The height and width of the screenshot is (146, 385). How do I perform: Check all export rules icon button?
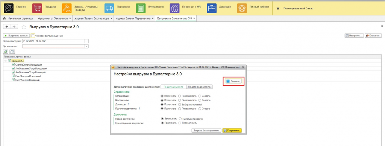pos(5,51)
